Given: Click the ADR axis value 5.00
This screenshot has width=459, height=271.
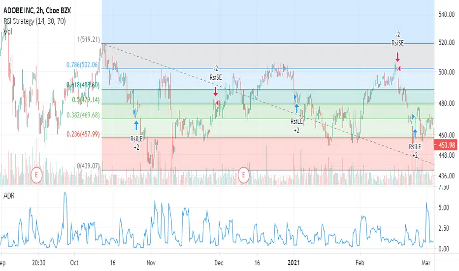Looking at the screenshot, I should pyautogui.click(x=443, y=208).
